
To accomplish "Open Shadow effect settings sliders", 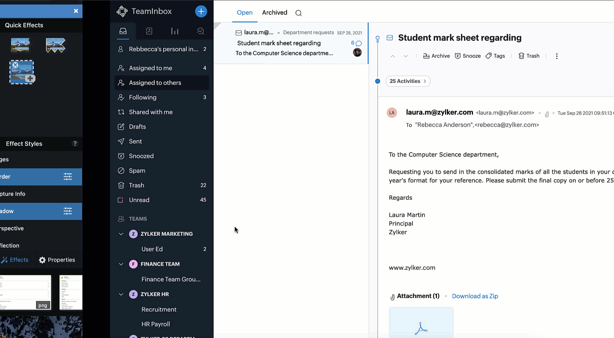I will [x=68, y=211].
